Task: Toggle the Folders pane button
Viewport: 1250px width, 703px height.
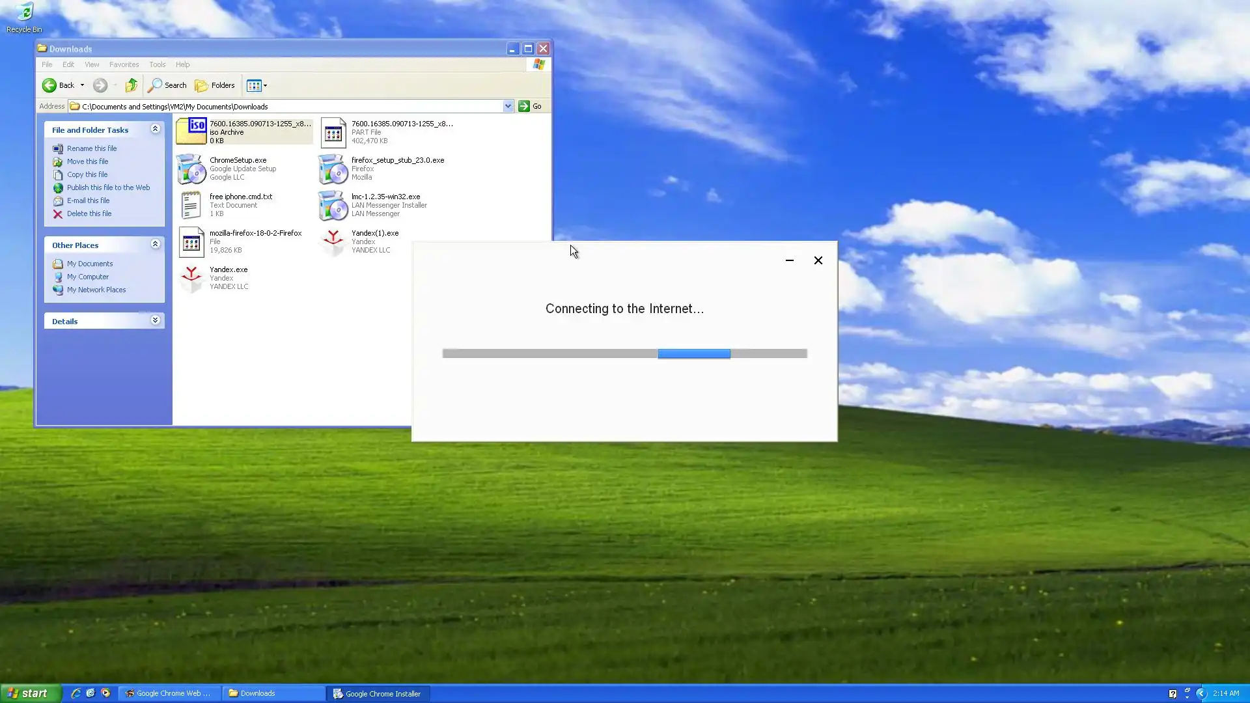Action: tap(215, 85)
